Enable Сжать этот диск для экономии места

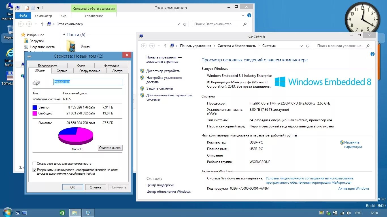coord(35,164)
